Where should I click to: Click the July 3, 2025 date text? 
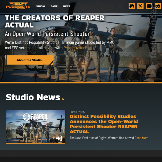point(77,112)
